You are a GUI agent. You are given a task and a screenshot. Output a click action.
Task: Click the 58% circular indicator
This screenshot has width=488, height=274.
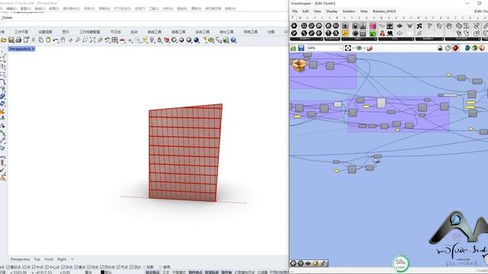tap(400, 263)
